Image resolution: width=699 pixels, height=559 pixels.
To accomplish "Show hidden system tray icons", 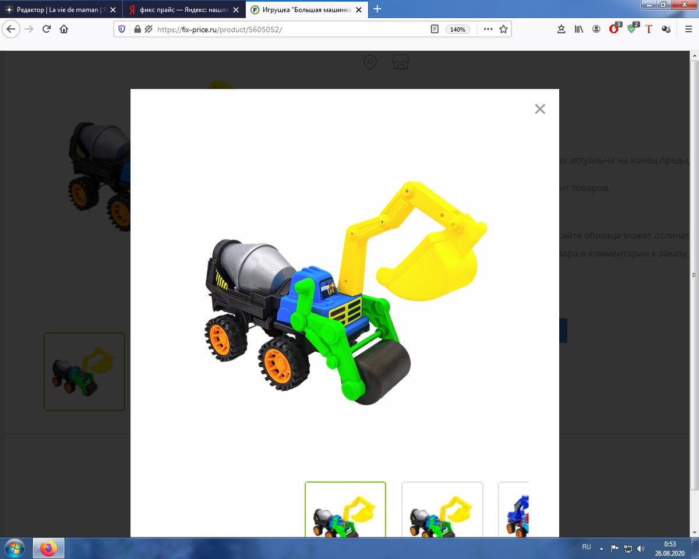I will (x=602, y=549).
